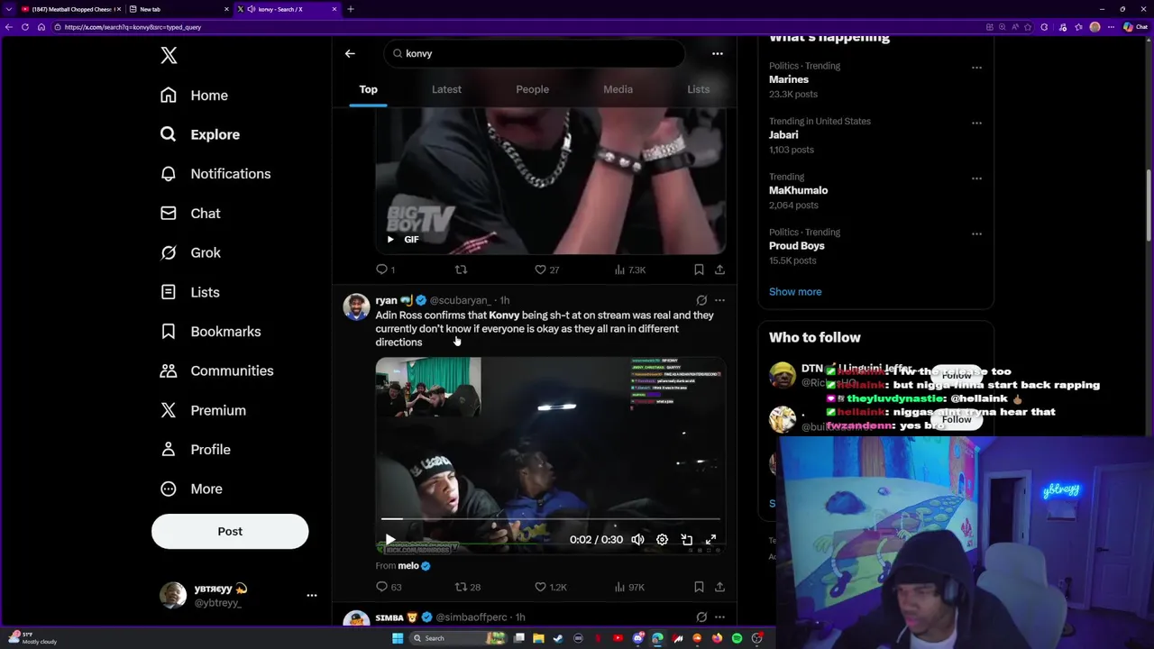Open Lists in sidebar
This screenshot has height=649, width=1154.
coord(190,292)
